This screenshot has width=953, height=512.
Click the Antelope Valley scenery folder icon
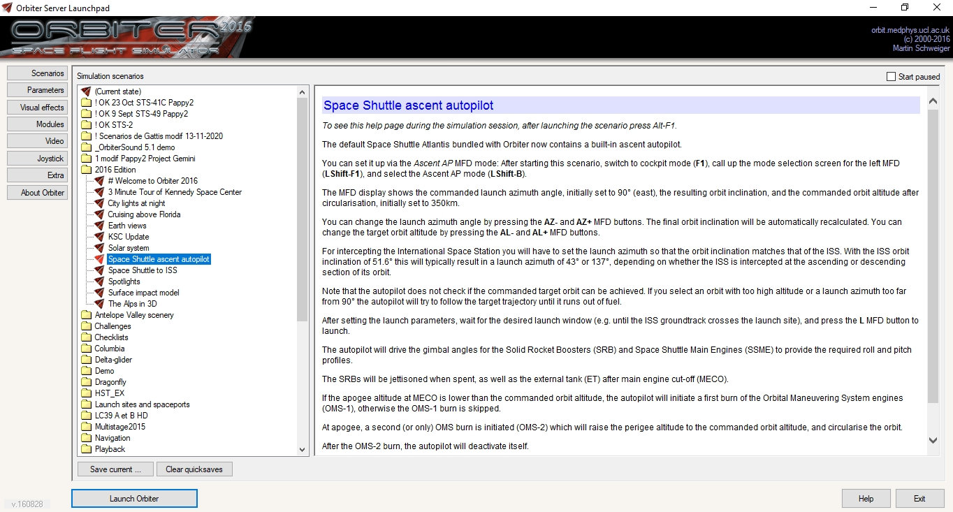click(86, 315)
